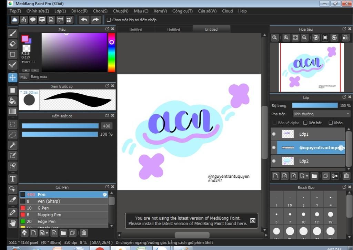This screenshot has width=353, height=250.
Task: Undock the Hoa tiêu navigator panel
Action: [344, 29]
